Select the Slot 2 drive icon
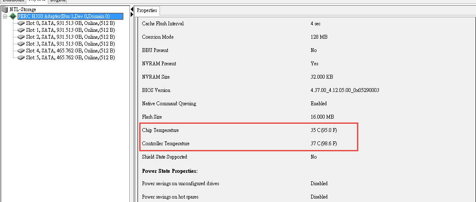This screenshot has height=202, width=476. 21,37
